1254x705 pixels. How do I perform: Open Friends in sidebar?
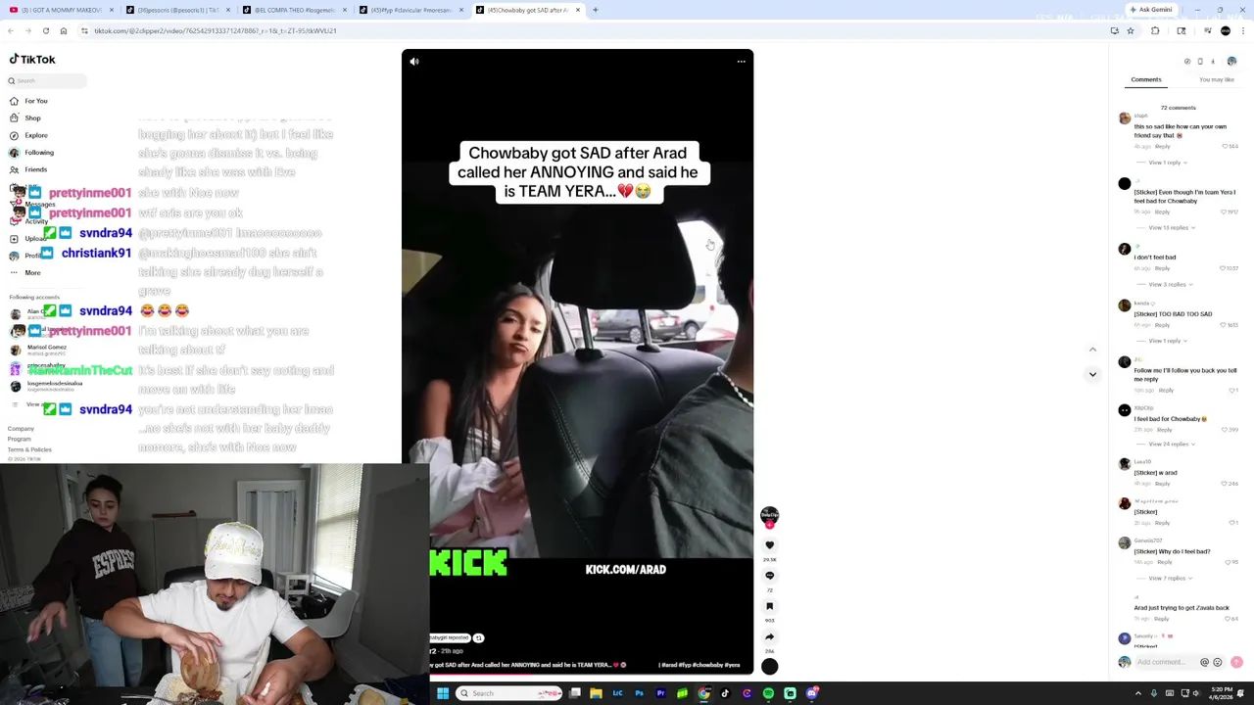29,169
